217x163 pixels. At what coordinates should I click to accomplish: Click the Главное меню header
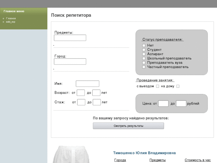tap(14, 11)
